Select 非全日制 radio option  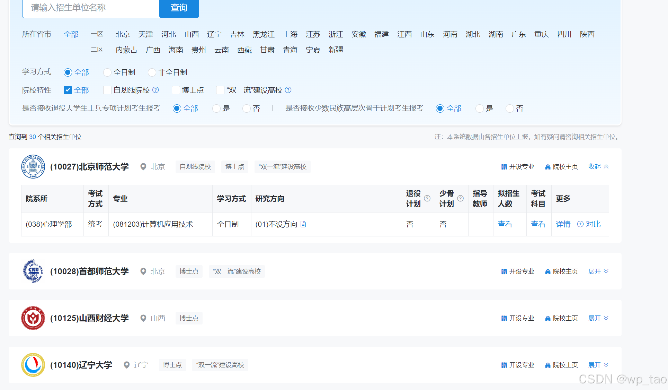(152, 72)
